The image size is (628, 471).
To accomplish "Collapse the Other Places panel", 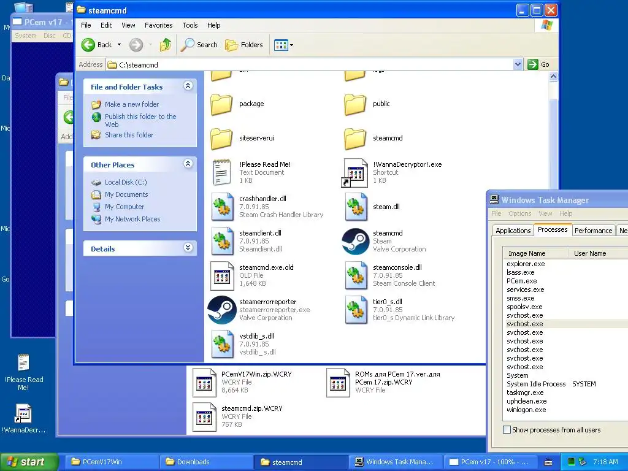I will tap(188, 163).
